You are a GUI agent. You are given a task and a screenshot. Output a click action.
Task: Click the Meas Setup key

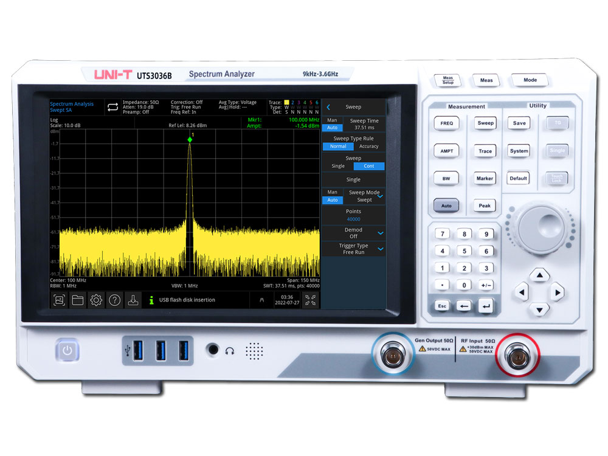[x=447, y=80]
